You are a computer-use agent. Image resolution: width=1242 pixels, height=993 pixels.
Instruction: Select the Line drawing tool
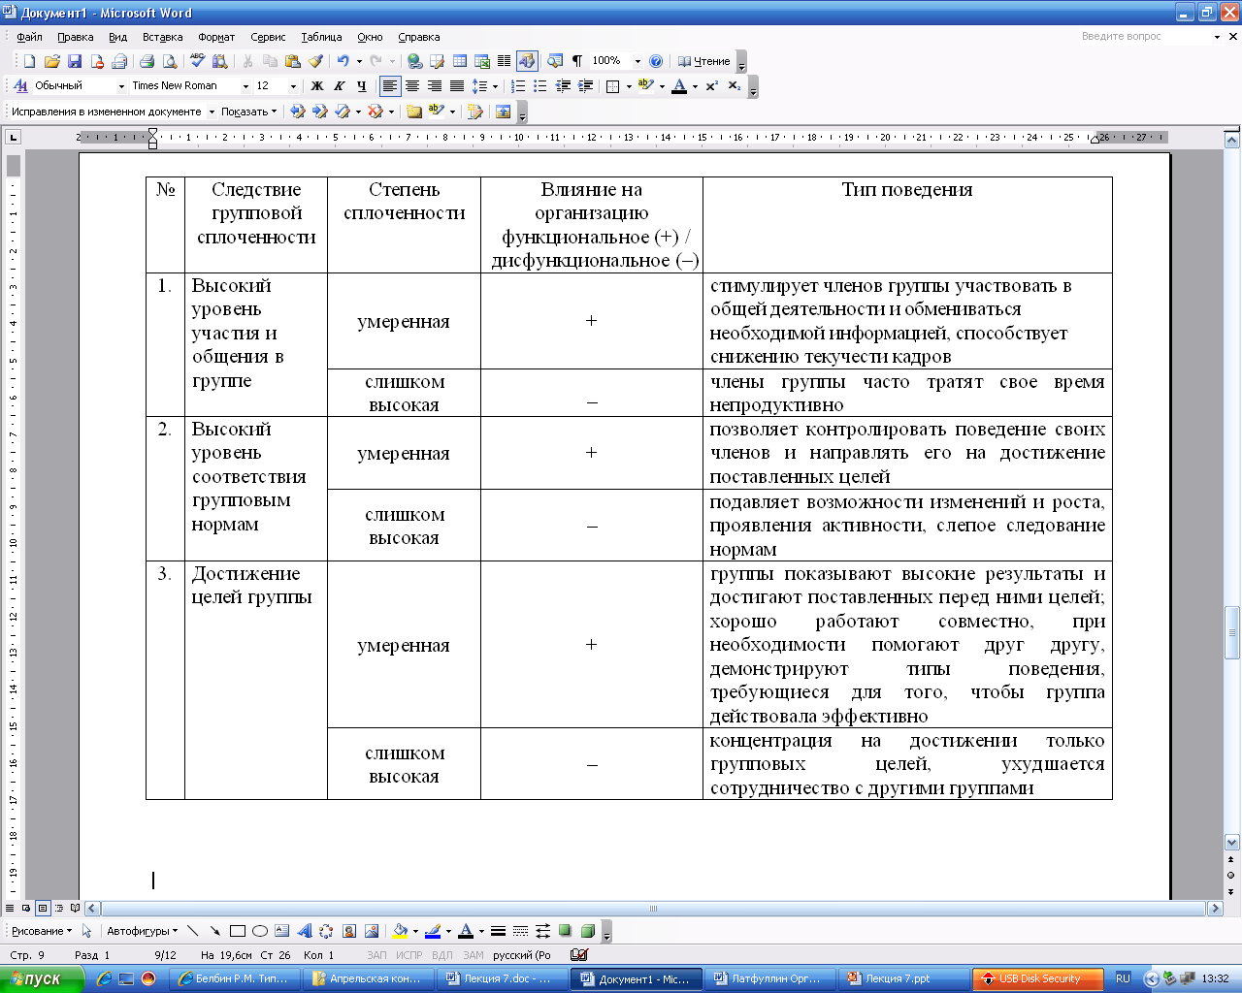192,931
